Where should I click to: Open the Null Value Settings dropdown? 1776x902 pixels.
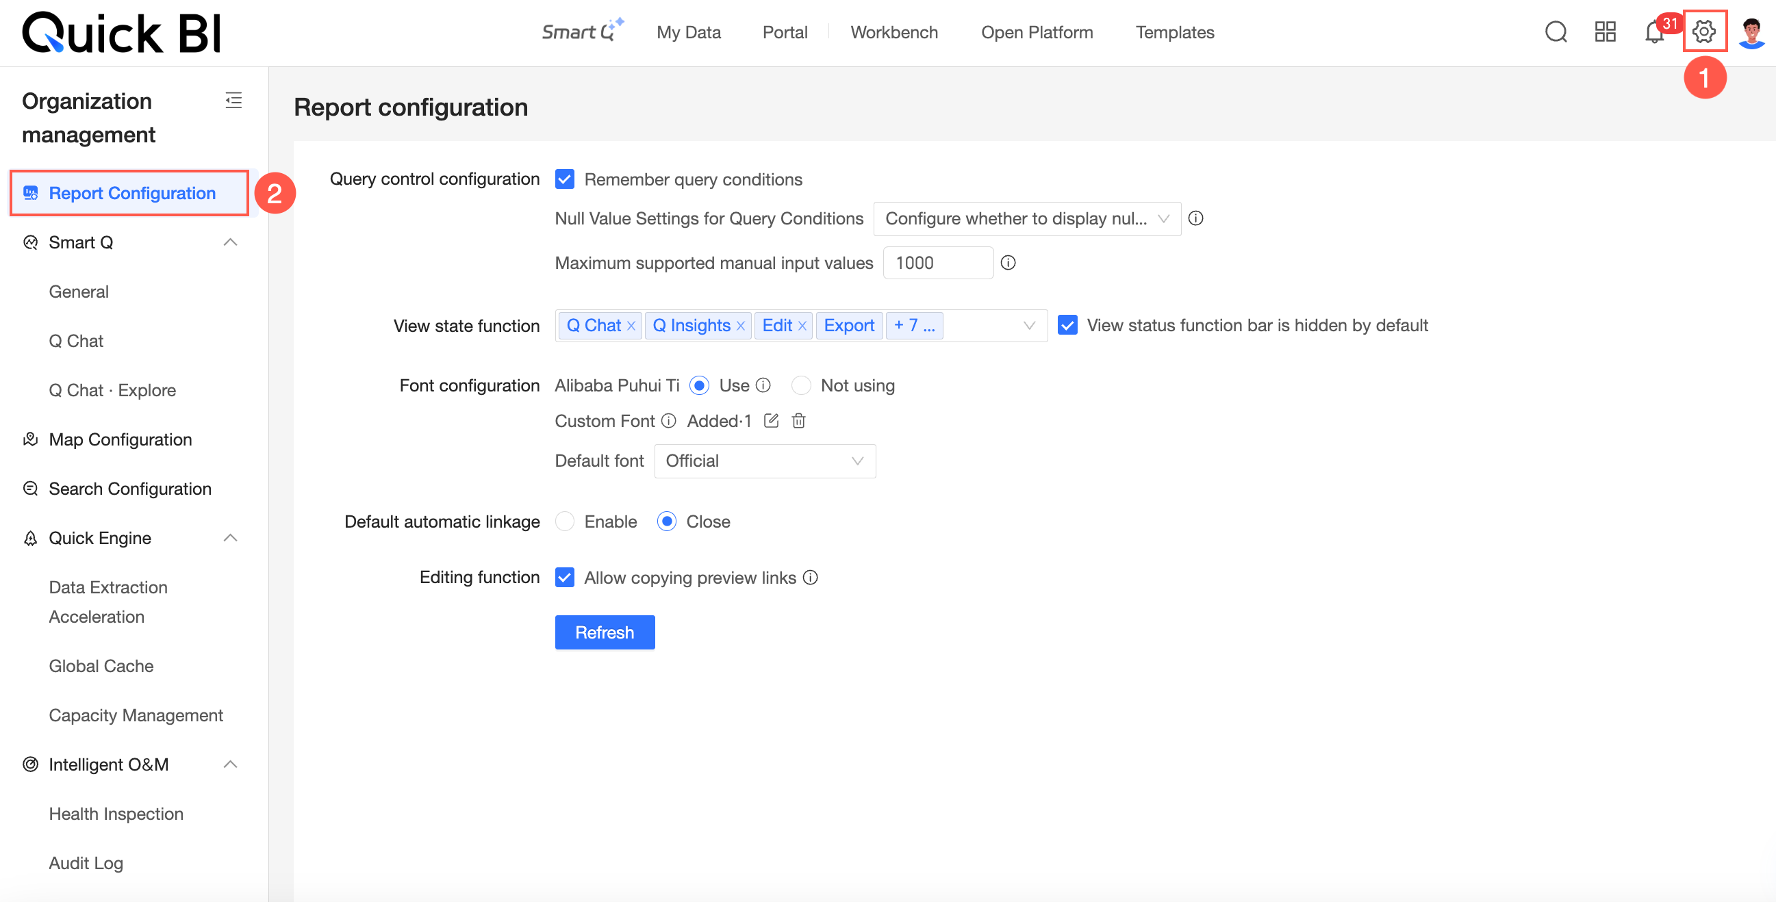[x=1026, y=218]
